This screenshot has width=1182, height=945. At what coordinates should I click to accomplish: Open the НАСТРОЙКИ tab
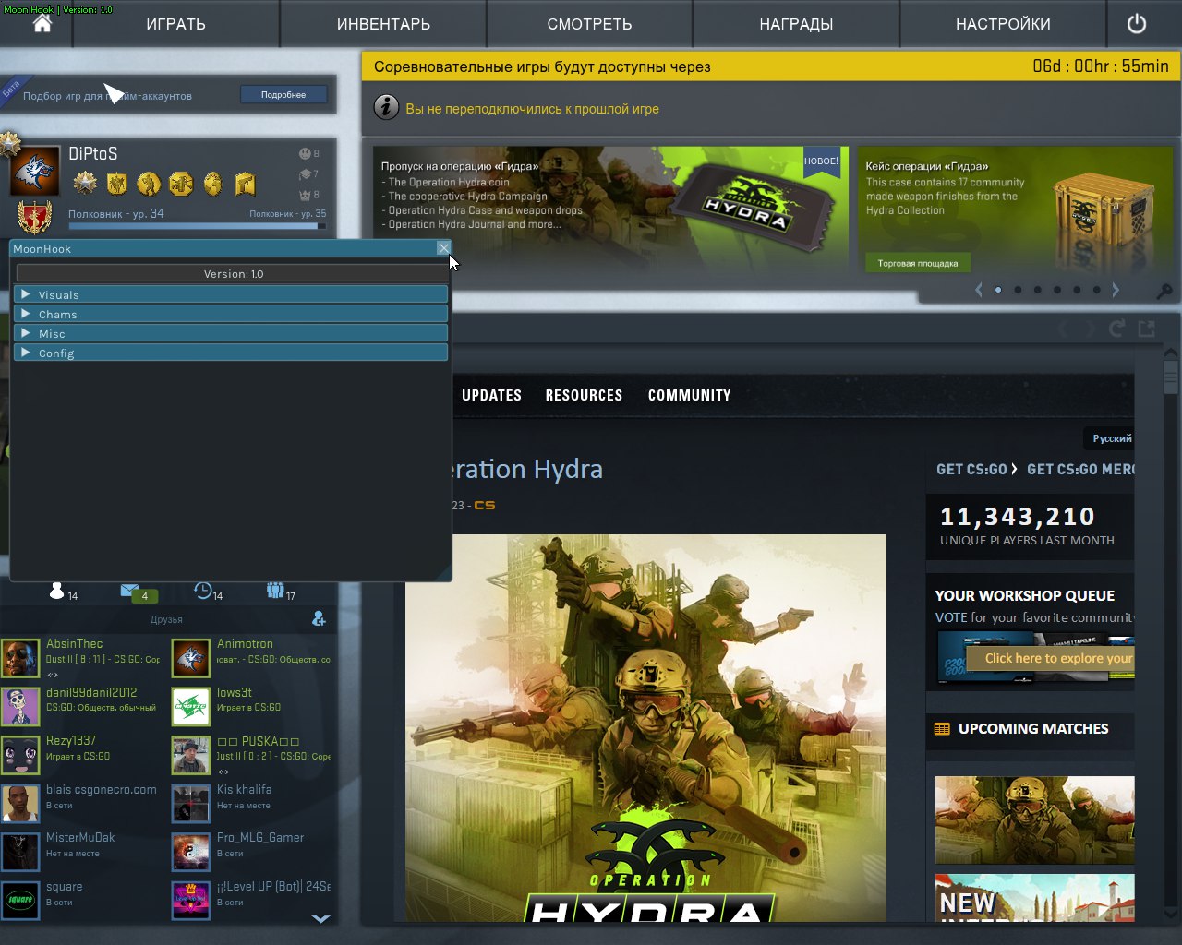click(x=1003, y=24)
